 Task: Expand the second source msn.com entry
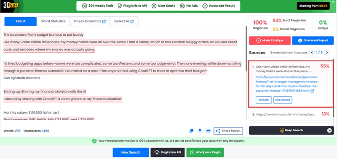pos(291,114)
